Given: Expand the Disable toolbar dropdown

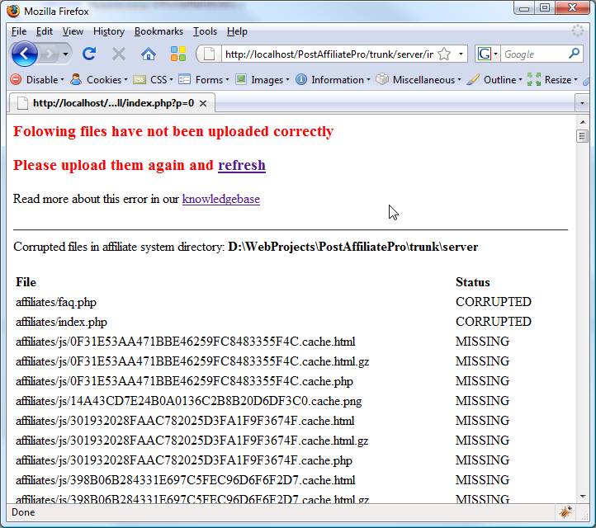Looking at the screenshot, I should [x=62, y=80].
